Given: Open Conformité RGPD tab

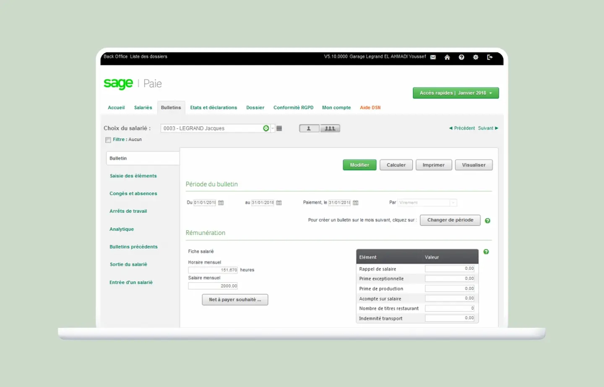Looking at the screenshot, I should tap(294, 108).
